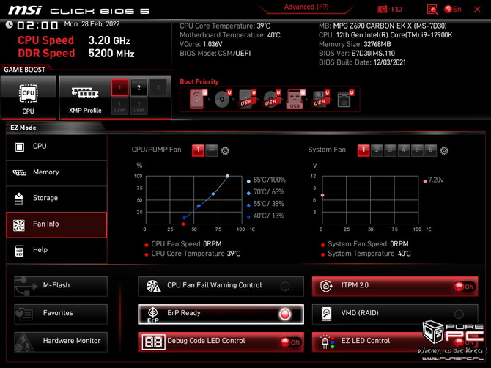Click the 55°C/38% fan curve point

click(x=199, y=206)
